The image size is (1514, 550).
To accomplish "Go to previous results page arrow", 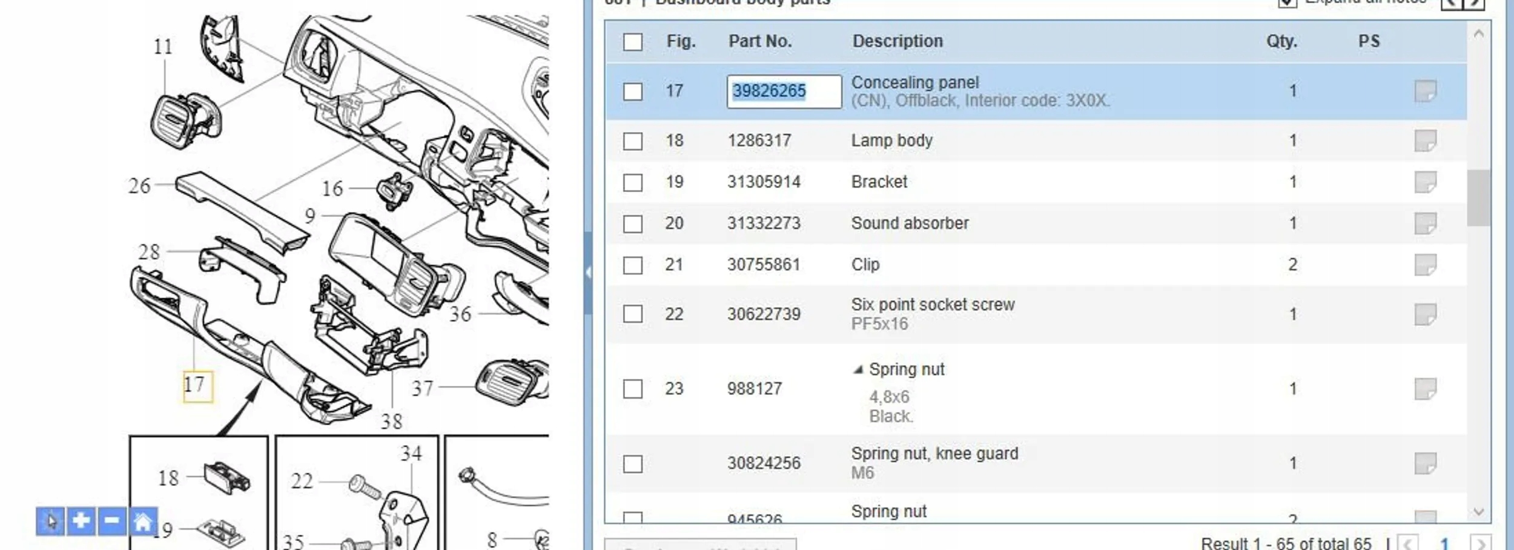I will 1408,543.
